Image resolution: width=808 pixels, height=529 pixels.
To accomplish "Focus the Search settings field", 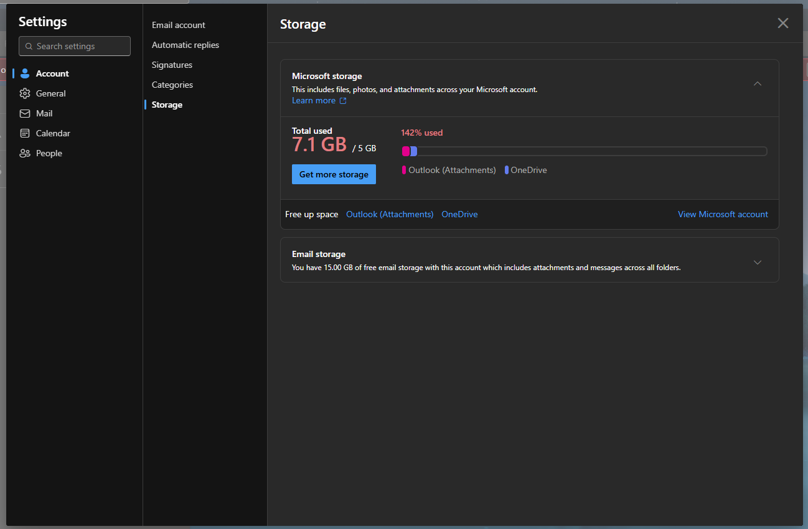I will coord(75,46).
